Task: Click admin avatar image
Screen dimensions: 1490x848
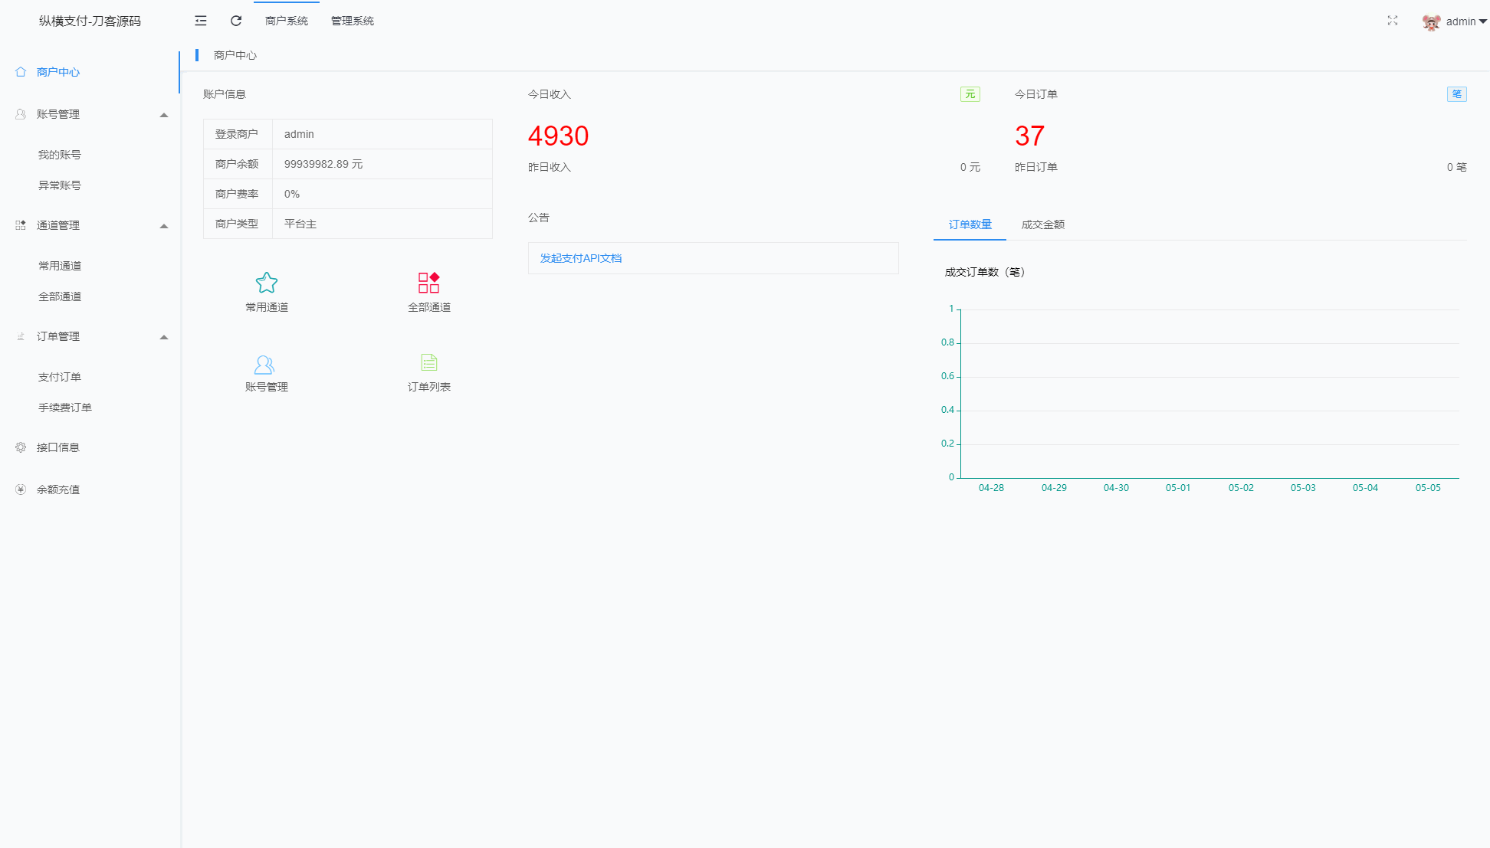Action: (x=1430, y=21)
